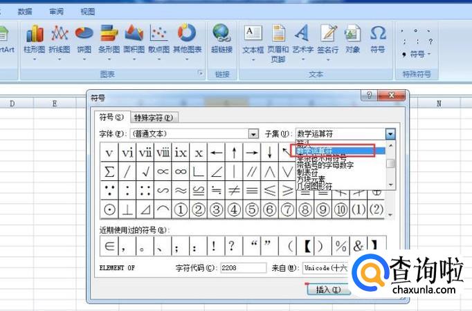The width and height of the screenshot is (472, 311).
Task: Select column N header
Action: (x=439, y=104)
